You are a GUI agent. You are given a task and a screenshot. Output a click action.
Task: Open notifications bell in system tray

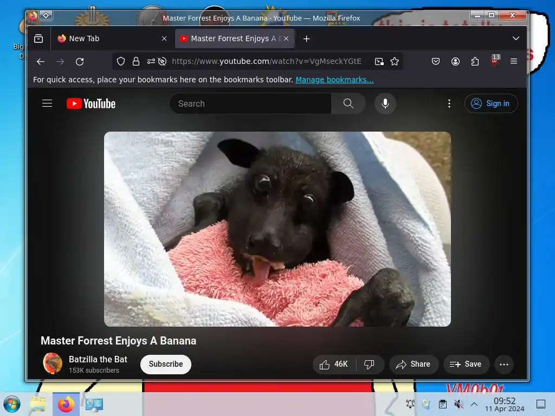[x=410, y=404]
